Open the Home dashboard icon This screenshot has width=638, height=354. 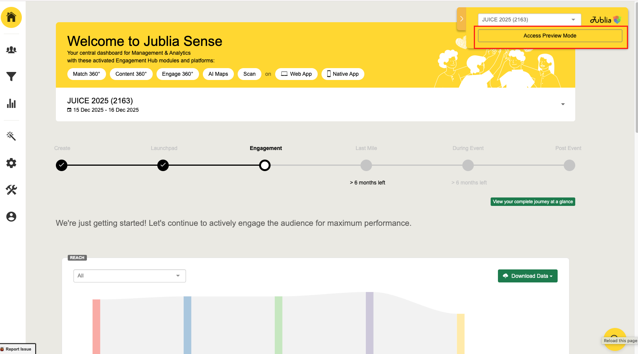[x=11, y=17]
